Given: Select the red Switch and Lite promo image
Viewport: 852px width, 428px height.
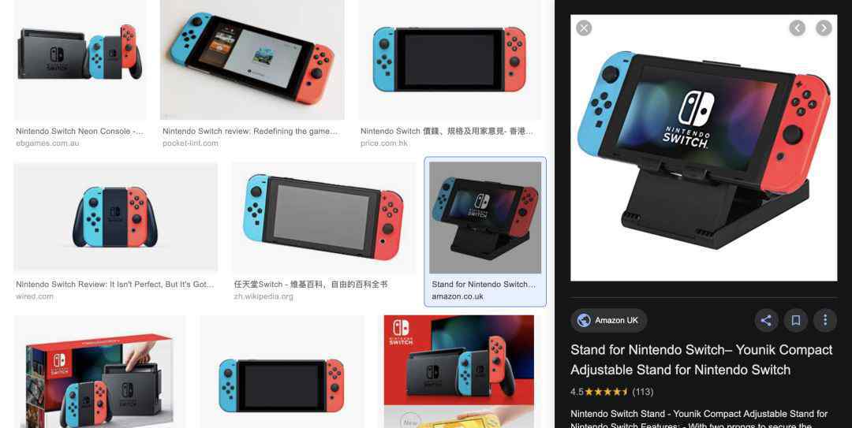Looking at the screenshot, I should (x=458, y=371).
